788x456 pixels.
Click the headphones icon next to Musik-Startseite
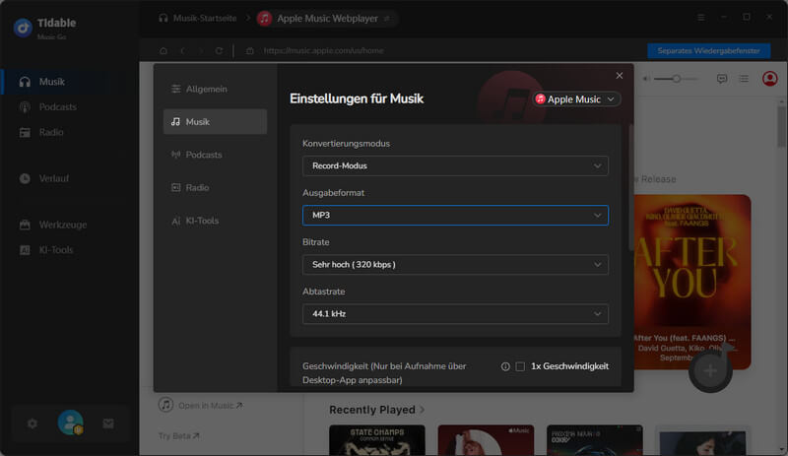click(x=163, y=18)
